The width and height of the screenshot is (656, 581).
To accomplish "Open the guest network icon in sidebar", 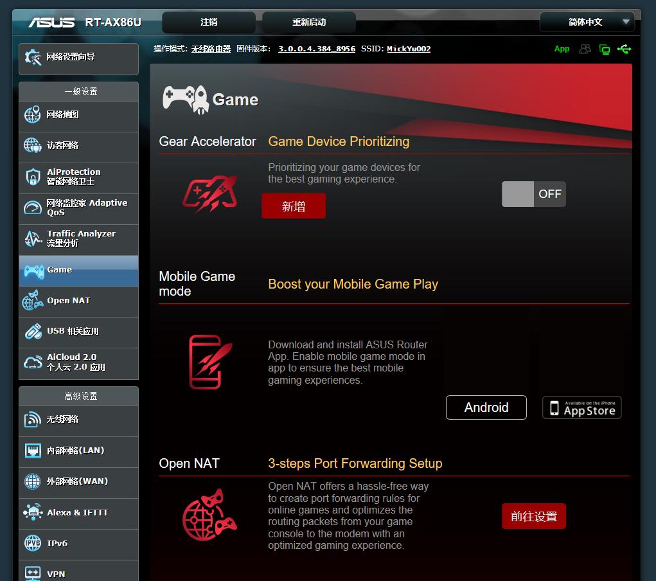I will (x=33, y=146).
